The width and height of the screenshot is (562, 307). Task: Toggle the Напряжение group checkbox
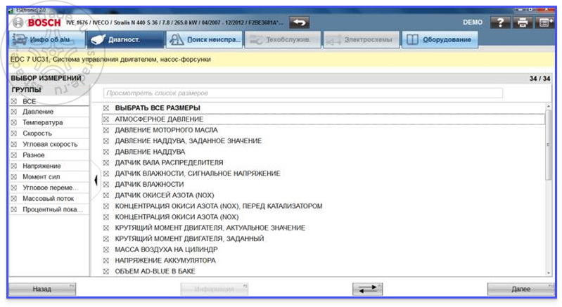point(13,166)
